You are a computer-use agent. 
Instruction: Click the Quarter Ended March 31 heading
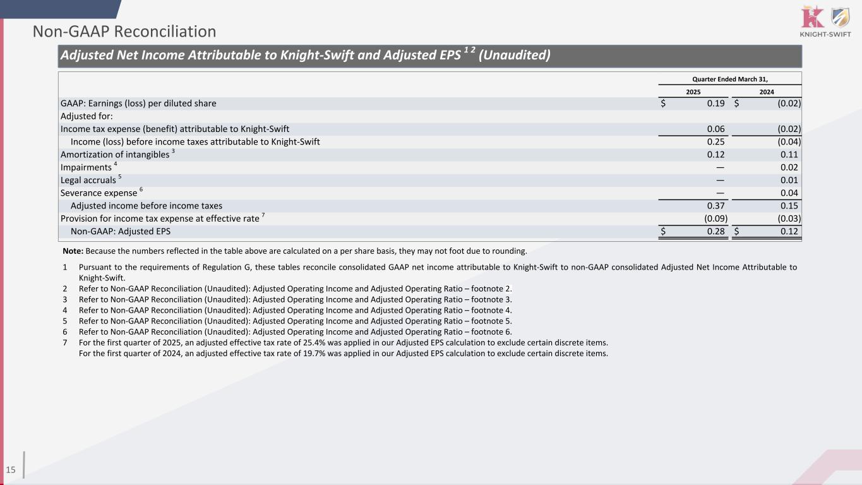click(730, 78)
